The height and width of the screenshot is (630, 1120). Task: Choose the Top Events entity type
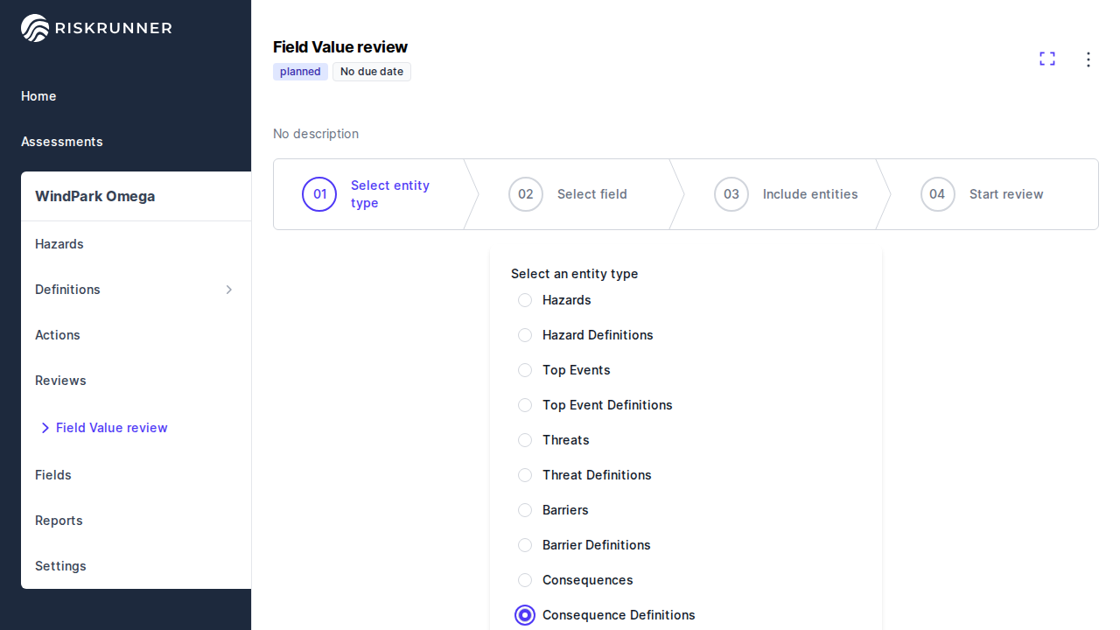[x=525, y=370]
